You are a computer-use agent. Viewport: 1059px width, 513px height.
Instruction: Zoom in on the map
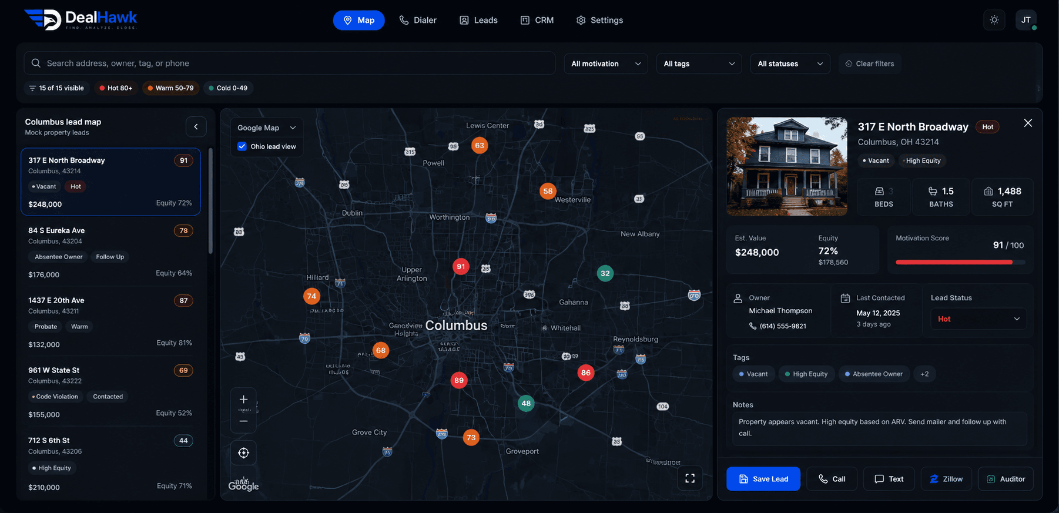243,400
